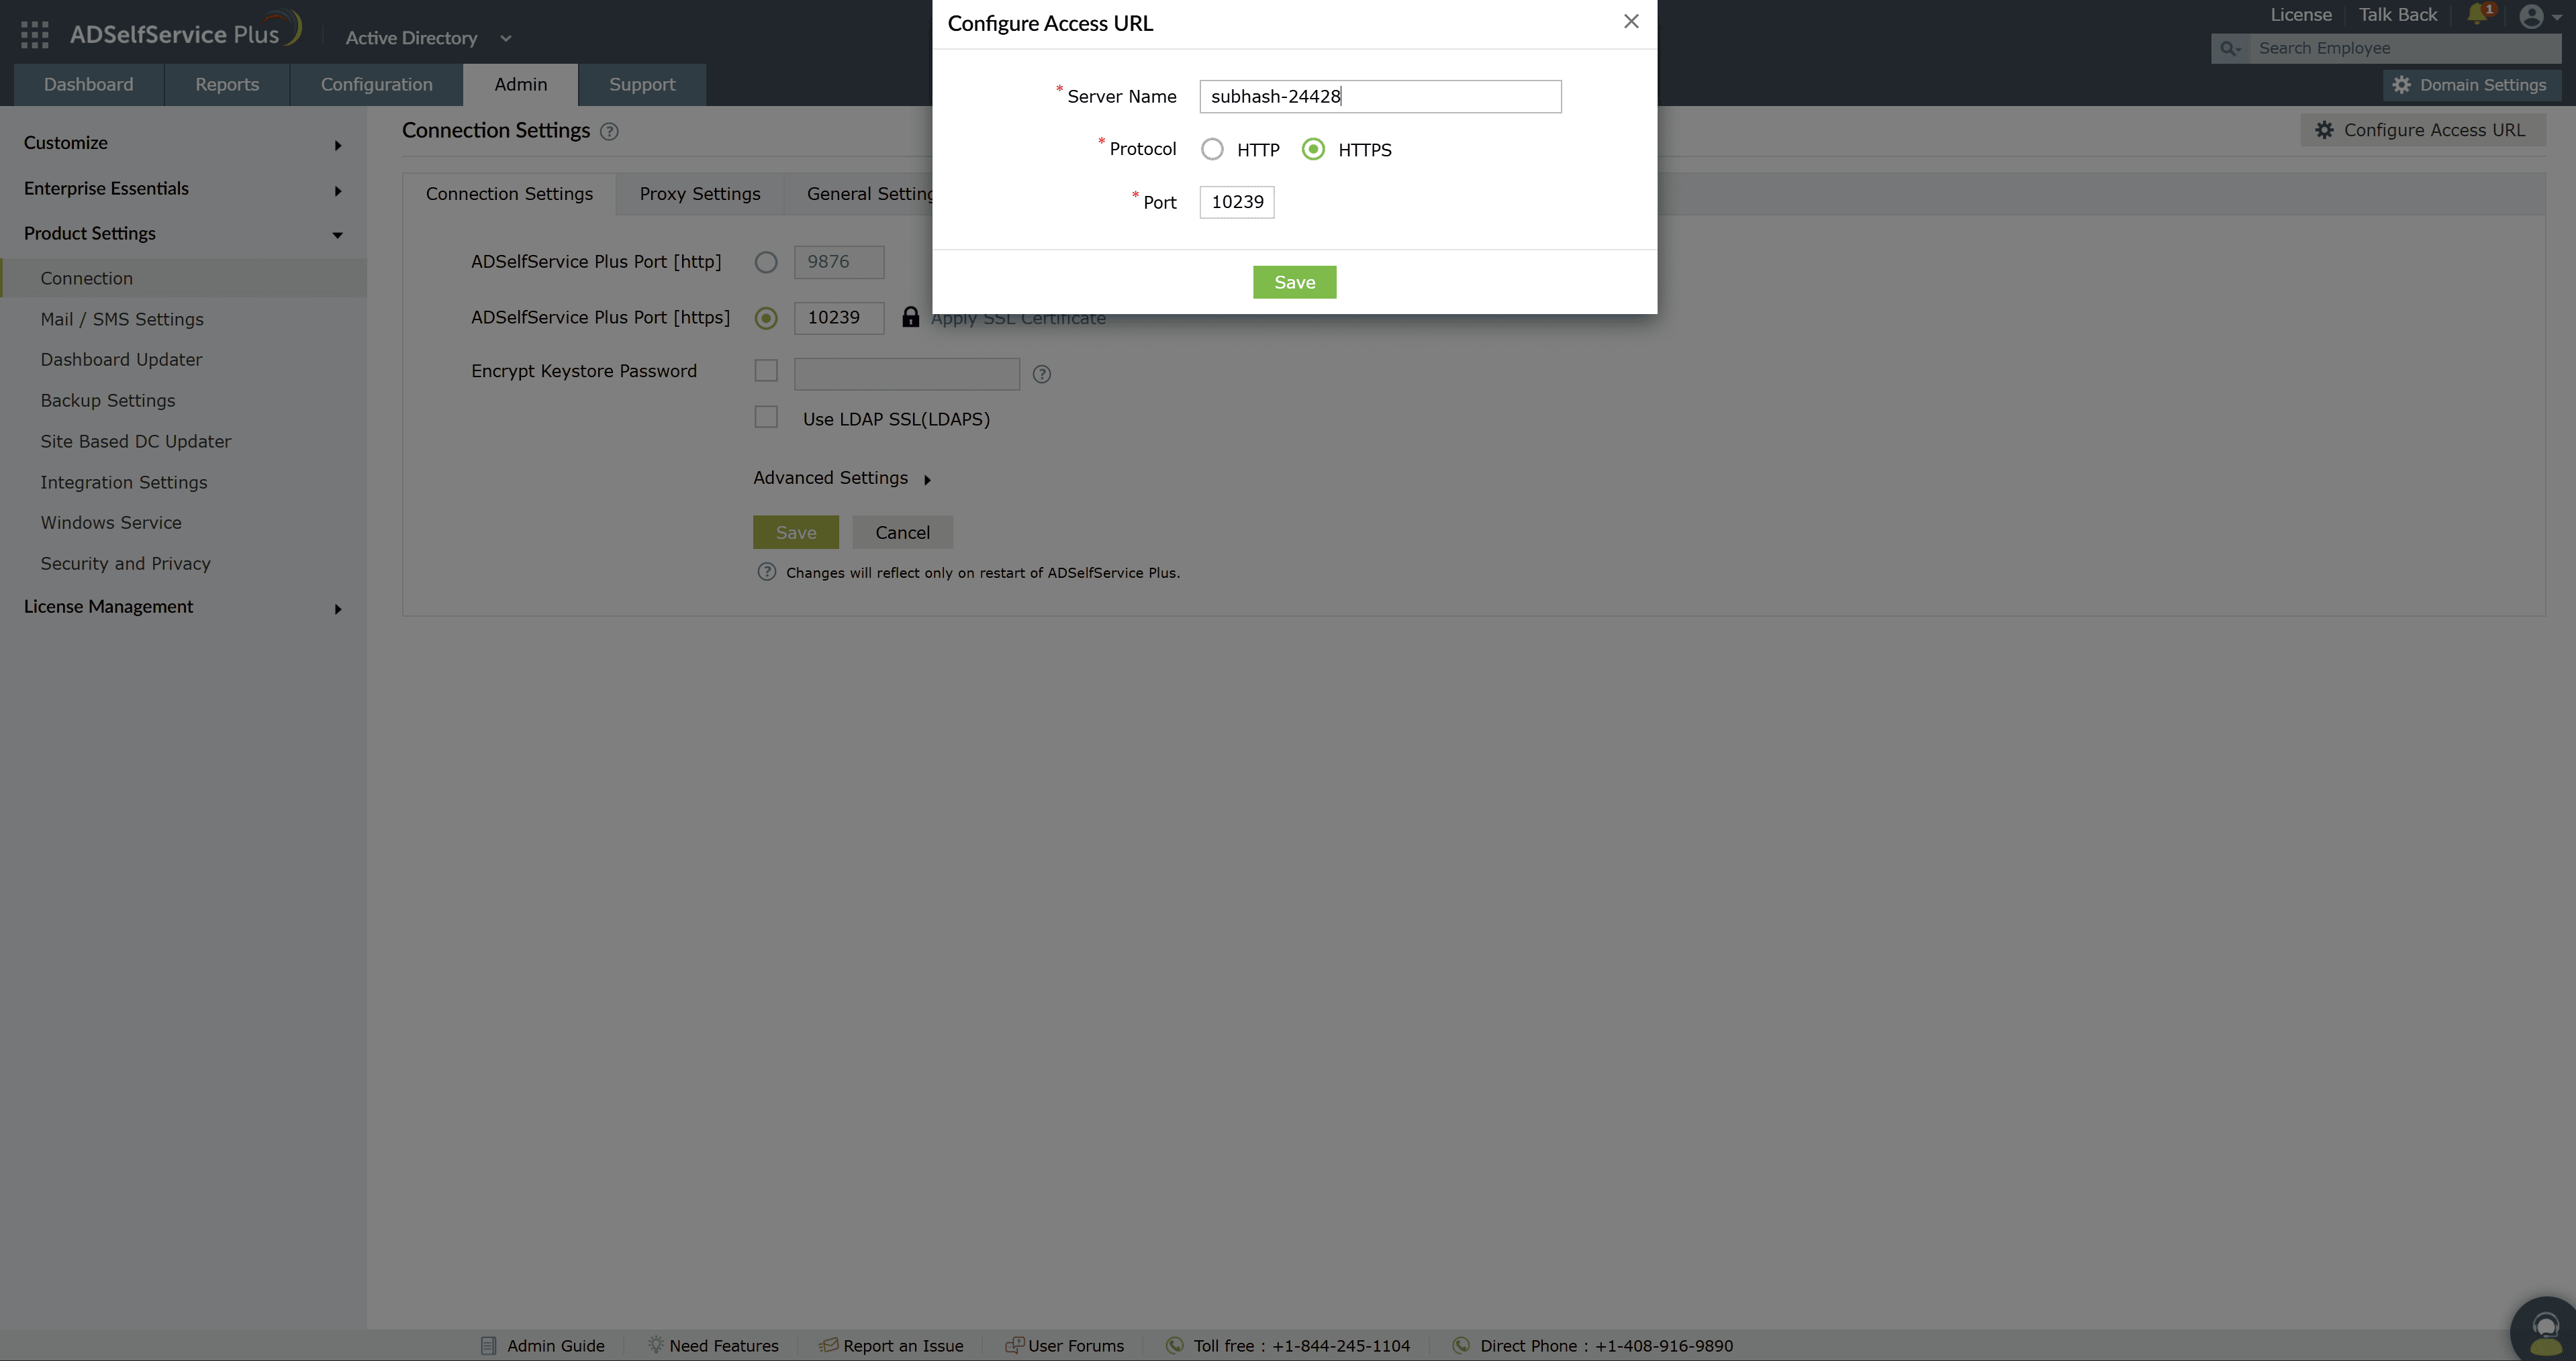Click the SSL lock icon

(x=910, y=317)
